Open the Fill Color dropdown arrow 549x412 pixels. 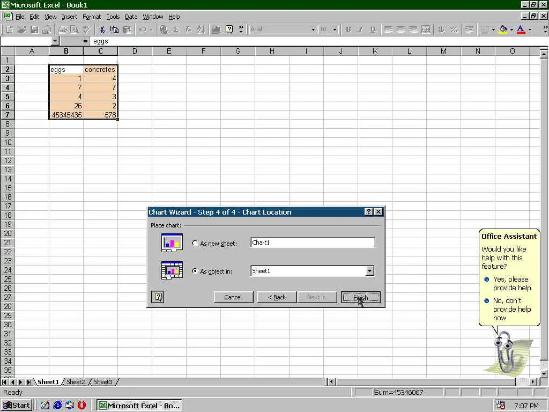(511, 30)
